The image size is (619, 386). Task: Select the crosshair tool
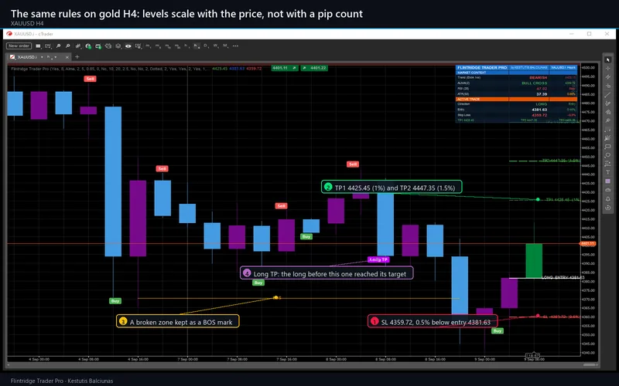point(608,68)
